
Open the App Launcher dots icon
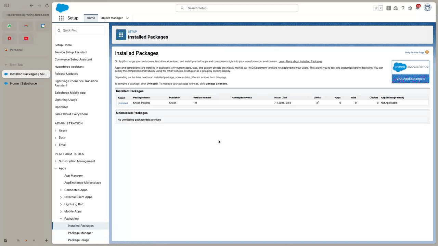[x=61, y=18]
